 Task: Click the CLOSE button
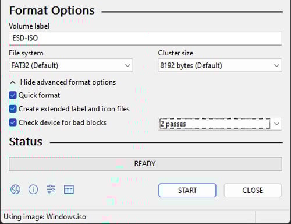pos(253,190)
